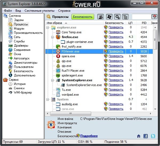Show processes of all users icon
The width and height of the screenshot is (160, 146).
pyautogui.click(x=101, y=17)
